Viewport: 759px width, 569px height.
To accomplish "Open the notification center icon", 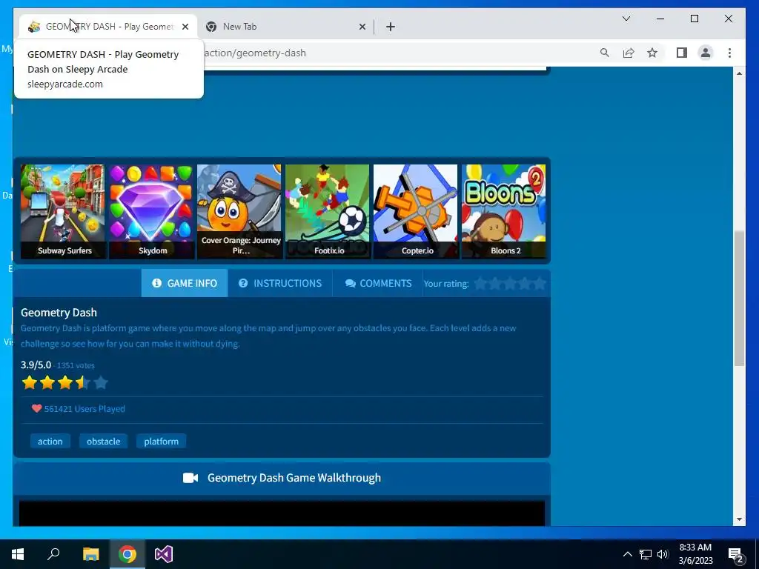I will [x=736, y=554].
